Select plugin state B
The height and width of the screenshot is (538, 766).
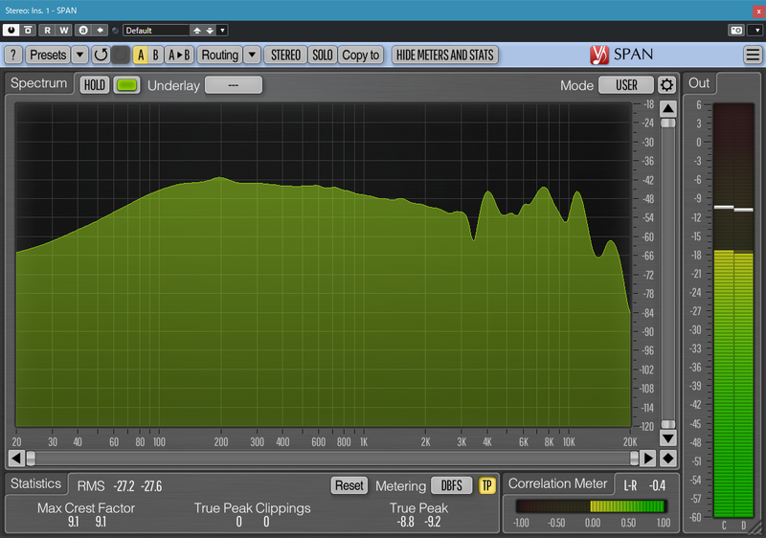point(155,55)
